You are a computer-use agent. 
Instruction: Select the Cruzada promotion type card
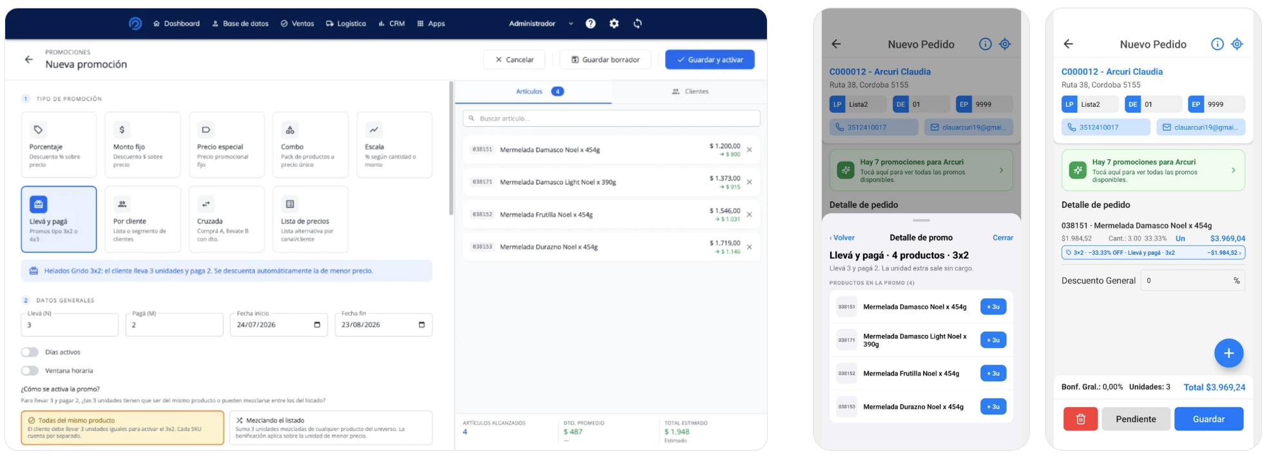226,219
